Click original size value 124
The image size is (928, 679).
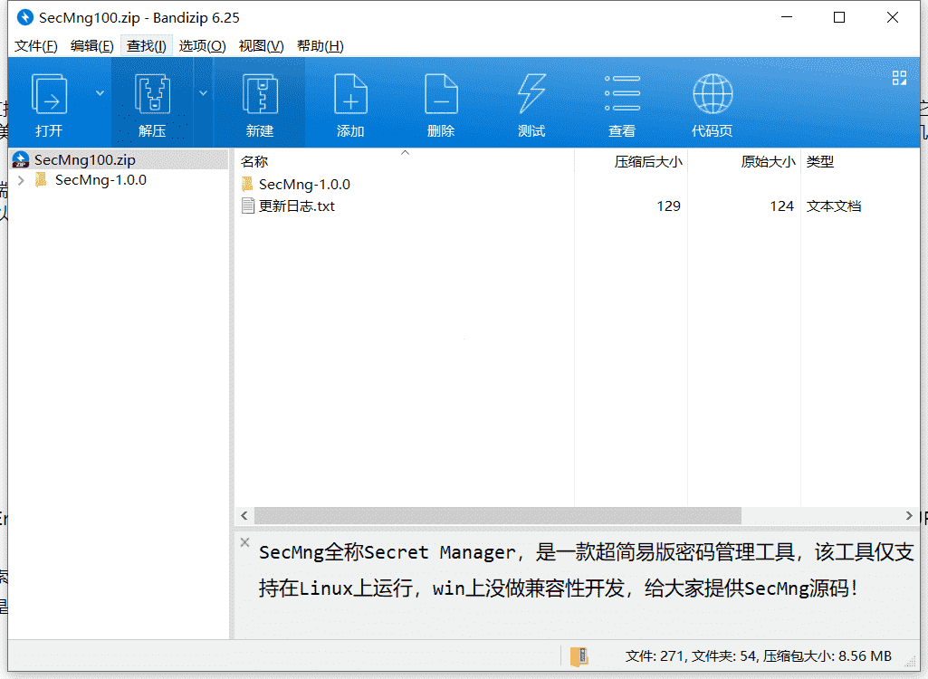coord(781,206)
